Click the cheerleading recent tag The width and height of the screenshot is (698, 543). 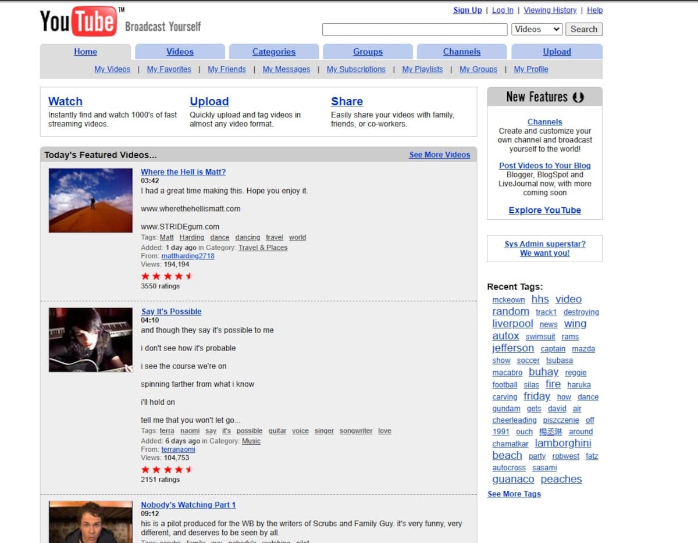pos(514,420)
